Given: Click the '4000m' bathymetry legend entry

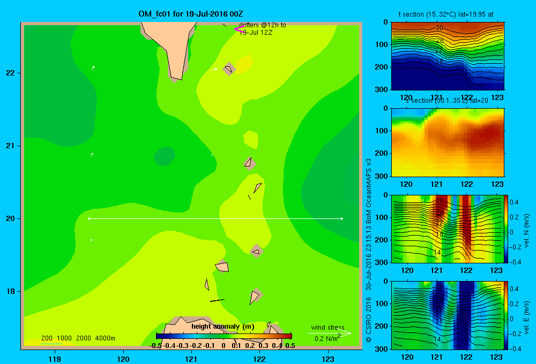Looking at the screenshot, I should pos(105,338).
